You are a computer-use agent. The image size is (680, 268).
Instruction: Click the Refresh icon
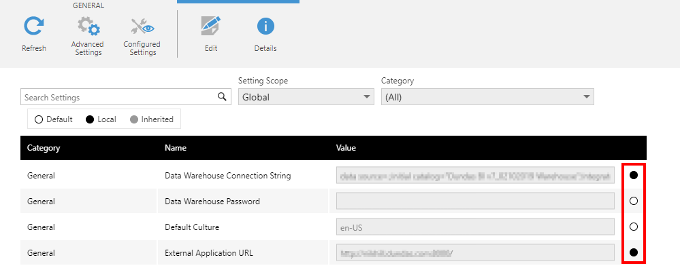point(34,26)
